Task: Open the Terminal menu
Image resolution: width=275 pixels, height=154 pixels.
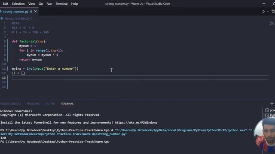Action: pyautogui.click(x=61, y=4)
